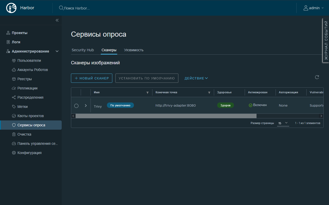Click the Trivy scanner name
Image resolution: width=329 pixels, height=205 pixels.
tap(98, 106)
